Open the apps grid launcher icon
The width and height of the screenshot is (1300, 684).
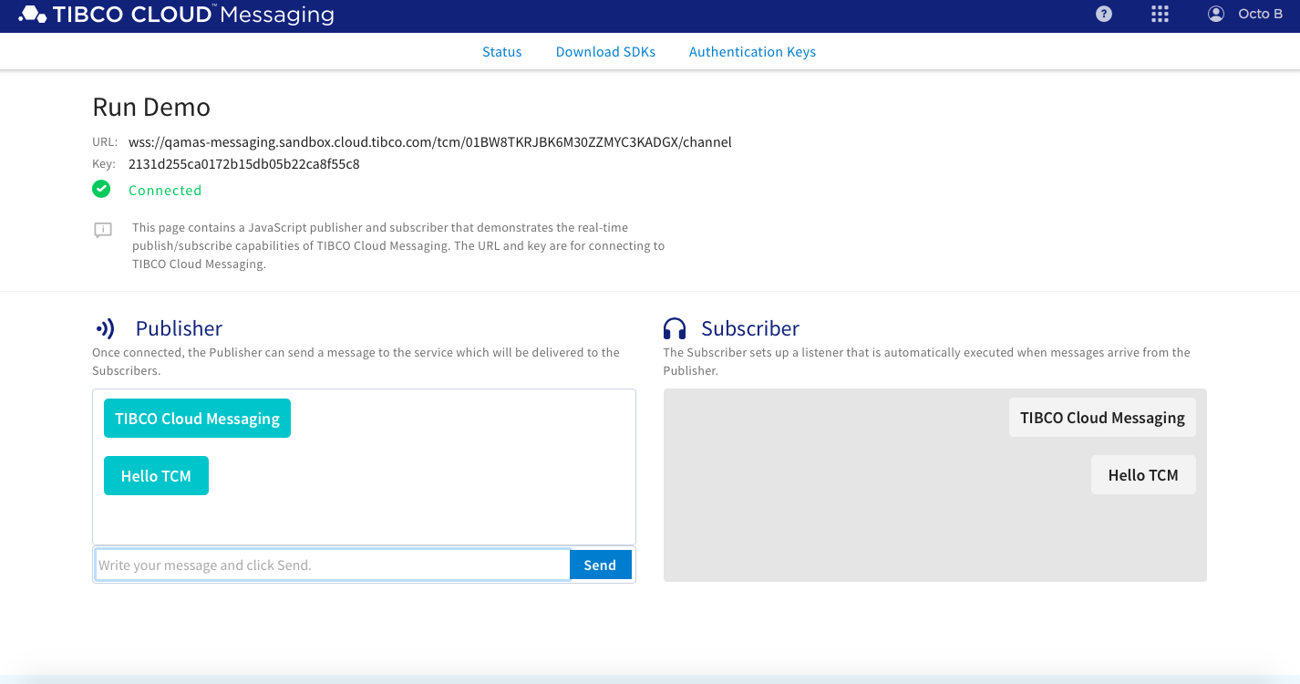coord(1160,15)
